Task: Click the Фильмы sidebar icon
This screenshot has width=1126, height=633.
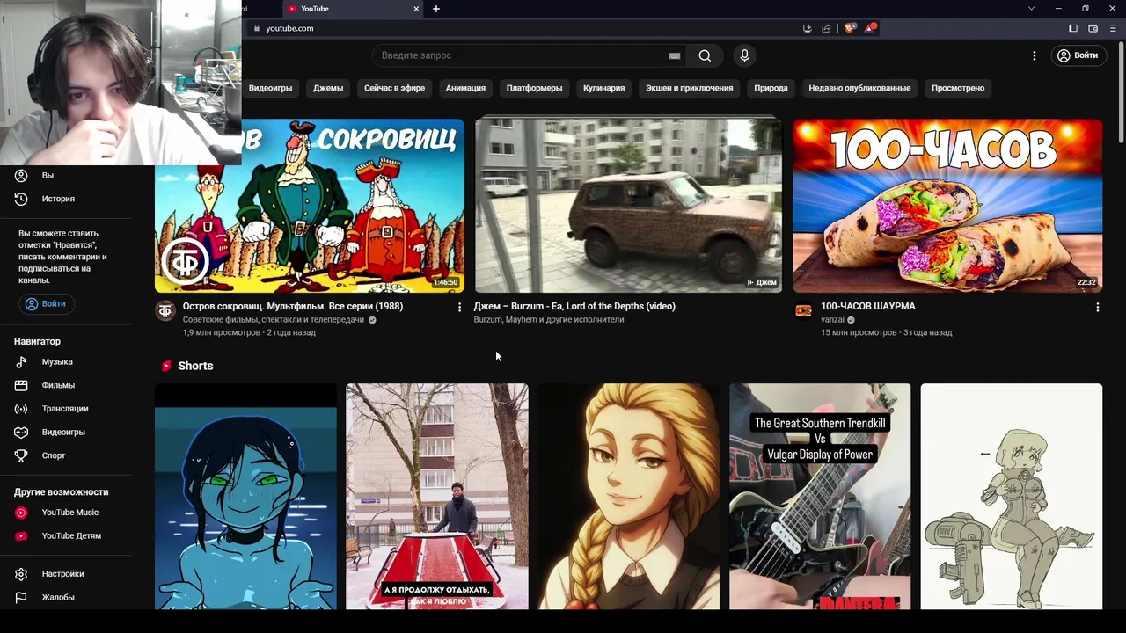Action: click(21, 385)
